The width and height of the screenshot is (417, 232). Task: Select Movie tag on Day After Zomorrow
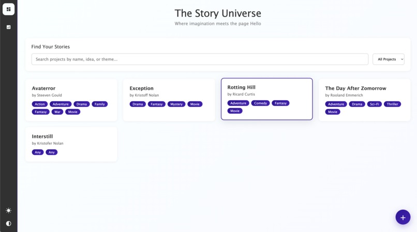click(333, 112)
